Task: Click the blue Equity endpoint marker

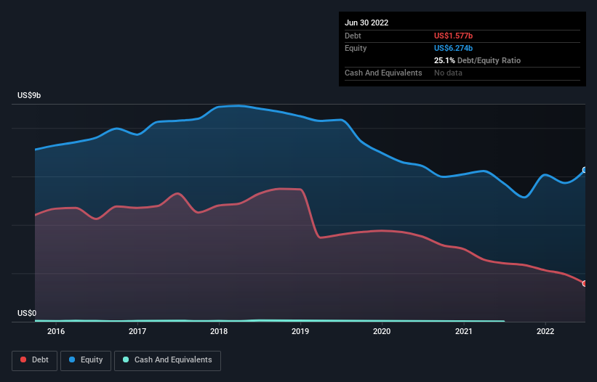Action: [585, 170]
